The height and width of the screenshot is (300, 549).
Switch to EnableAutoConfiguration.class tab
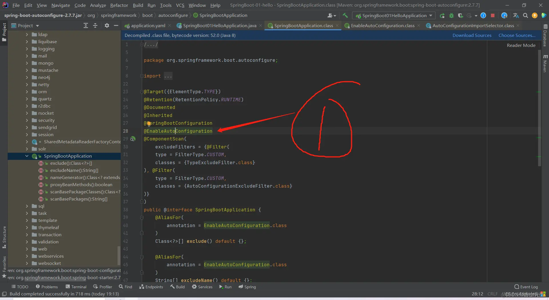coord(383,25)
